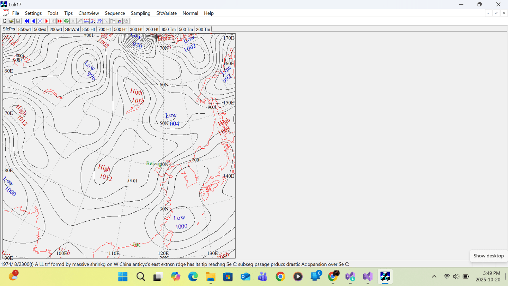The image size is (508, 286).
Task: Expand the system tray hidden icons chevron
Action: coord(434,276)
